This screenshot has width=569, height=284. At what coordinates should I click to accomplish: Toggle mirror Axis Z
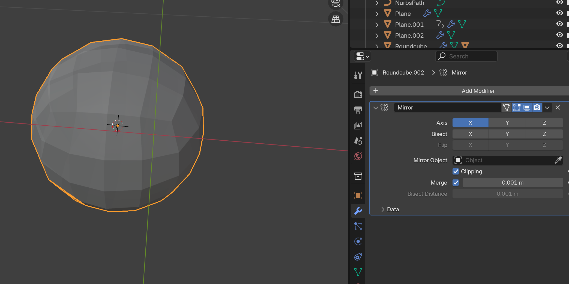coord(544,123)
